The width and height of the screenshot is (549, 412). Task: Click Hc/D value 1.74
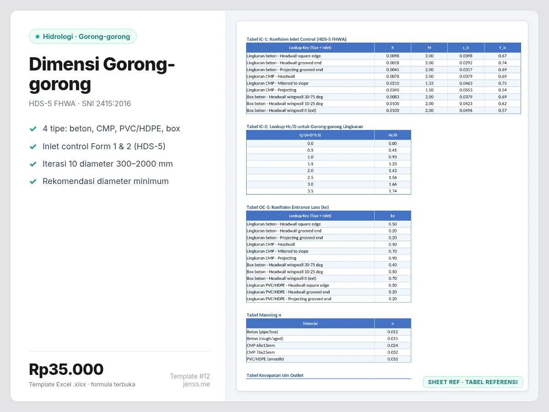click(x=393, y=191)
